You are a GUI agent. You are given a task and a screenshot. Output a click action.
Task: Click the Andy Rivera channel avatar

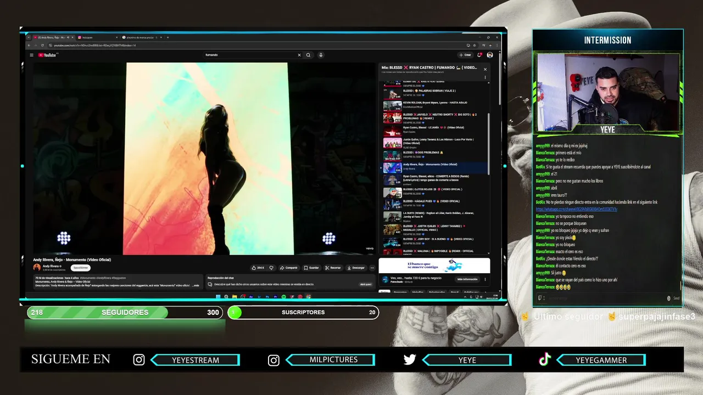tap(37, 268)
